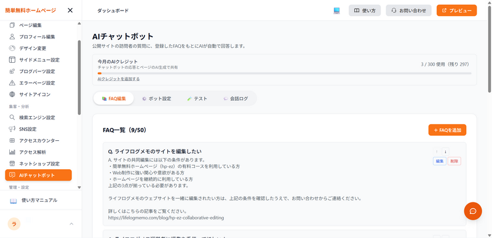Open 検索エンジン設定 search item

pos(38,117)
